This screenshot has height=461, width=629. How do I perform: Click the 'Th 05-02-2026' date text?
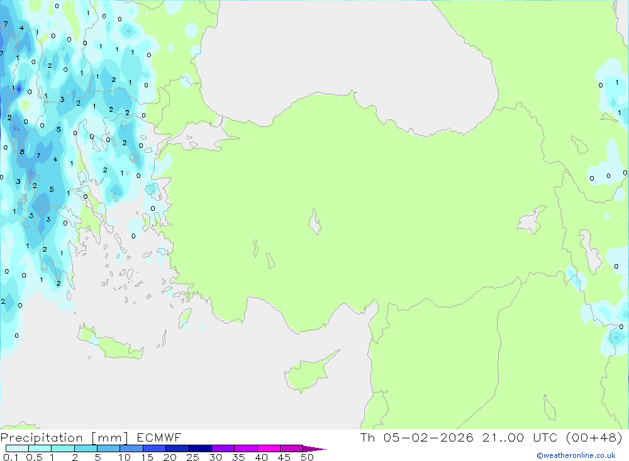(417, 437)
